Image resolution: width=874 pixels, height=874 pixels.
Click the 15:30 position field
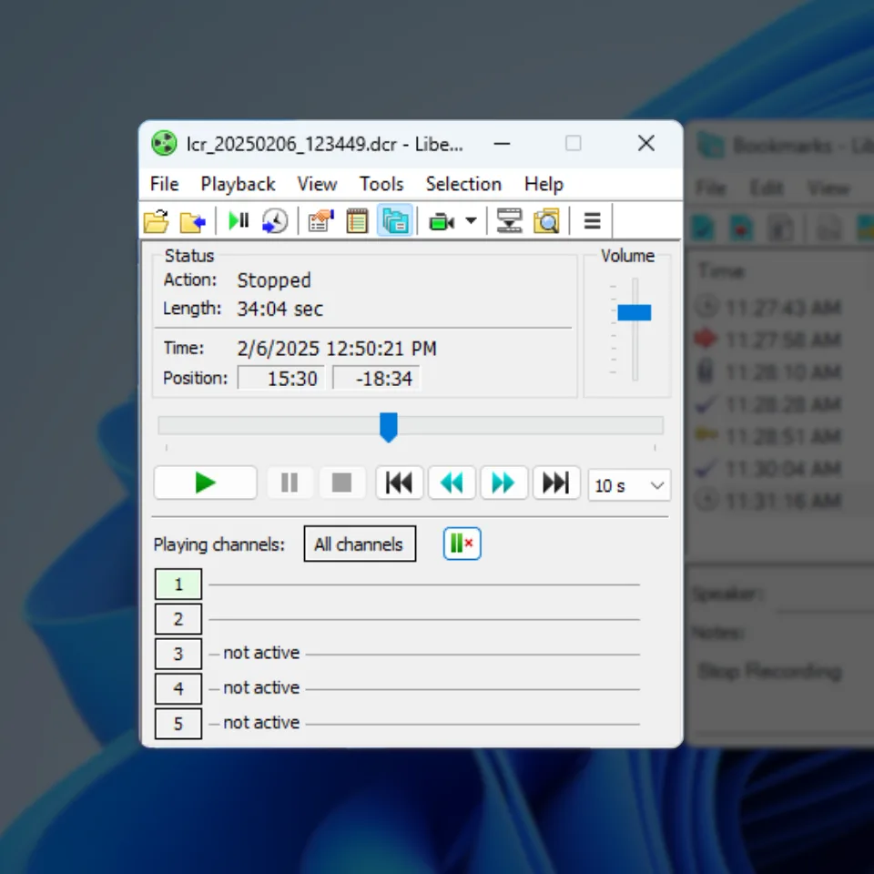point(281,379)
